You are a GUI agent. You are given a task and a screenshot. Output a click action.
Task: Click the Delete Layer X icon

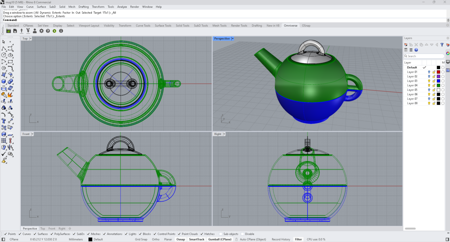pyautogui.click(x=416, y=45)
